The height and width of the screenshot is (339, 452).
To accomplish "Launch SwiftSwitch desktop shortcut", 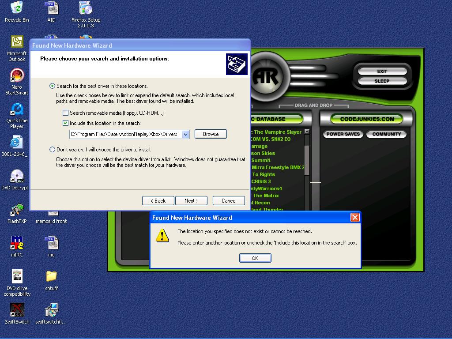I will 17,311.
